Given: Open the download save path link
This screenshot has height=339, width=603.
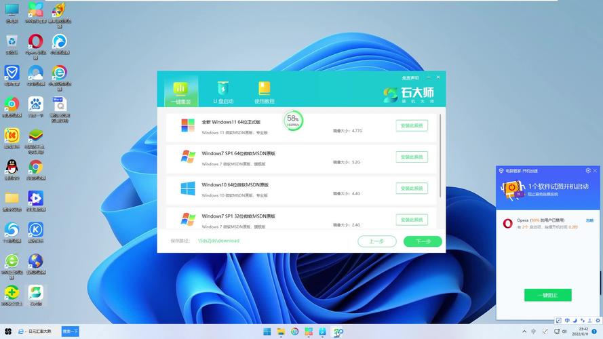Looking at the screenshot, I should 219,241.
